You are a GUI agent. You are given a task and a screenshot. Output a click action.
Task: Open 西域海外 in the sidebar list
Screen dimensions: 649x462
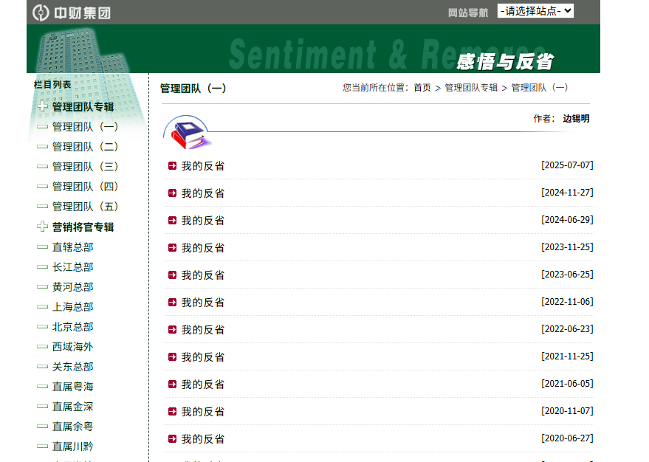click(72, 347)
